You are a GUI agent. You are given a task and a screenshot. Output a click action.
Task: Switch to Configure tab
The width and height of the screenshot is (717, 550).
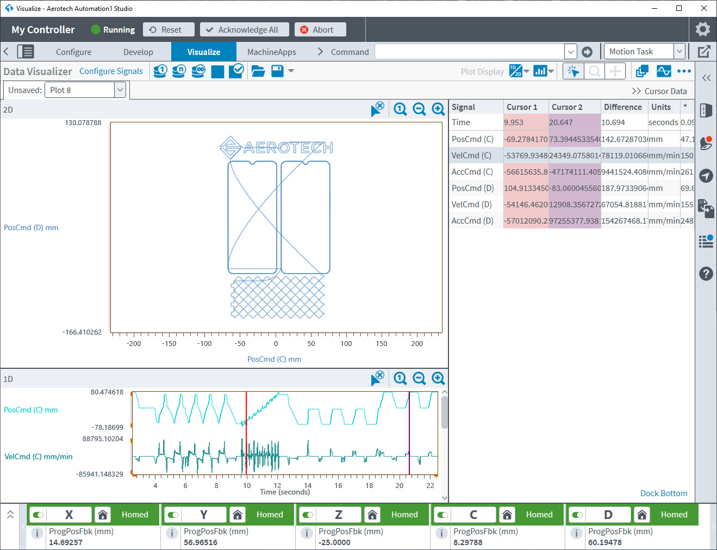[73, 52]
